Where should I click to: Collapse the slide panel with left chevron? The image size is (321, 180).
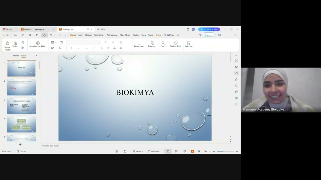pyautogui.click(x=37, y=56)
